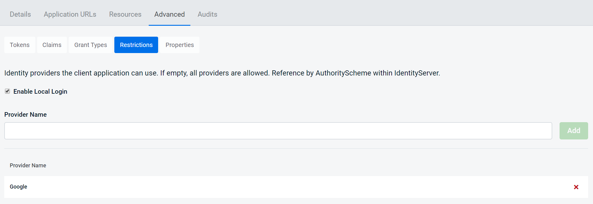Image resolution: width=593 pixels, height=204 pixels.
Task: Click the highlighted Restrictions sub-tab
Action: tap(136, 45)
